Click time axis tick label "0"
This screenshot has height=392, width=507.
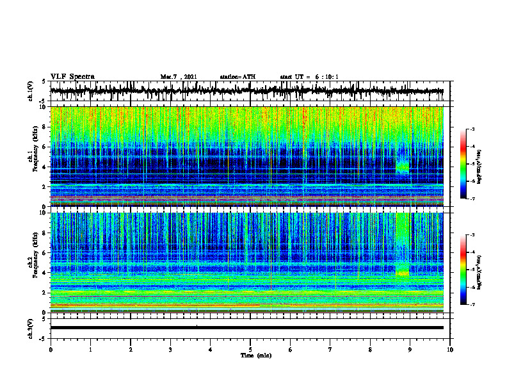click(x=51, y=350)
